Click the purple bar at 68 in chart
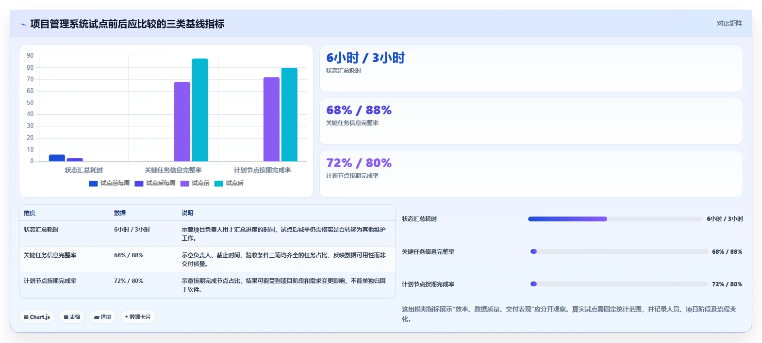This screenshot has height=343, width=762. [x=182, y=122]
